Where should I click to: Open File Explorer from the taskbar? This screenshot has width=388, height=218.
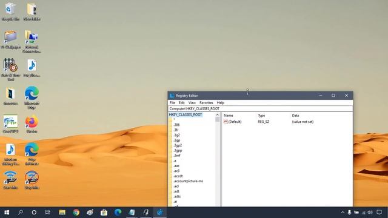tap(62, 213)
